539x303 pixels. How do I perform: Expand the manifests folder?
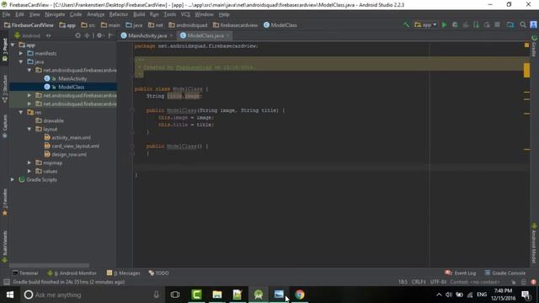pyautogui.click(x=21, y=53)
